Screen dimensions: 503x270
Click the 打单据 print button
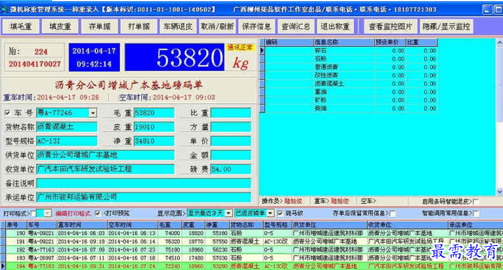tap(139, 27)
